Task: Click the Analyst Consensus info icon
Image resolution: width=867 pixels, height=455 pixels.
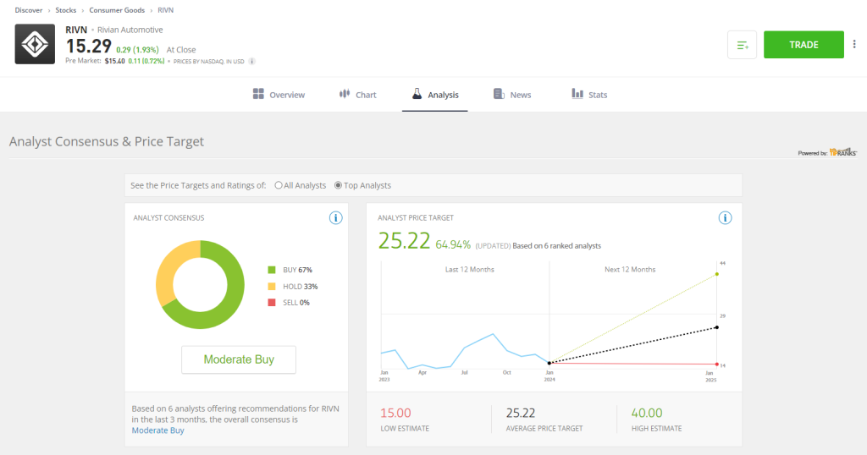Action: click(x=335, y=218)
